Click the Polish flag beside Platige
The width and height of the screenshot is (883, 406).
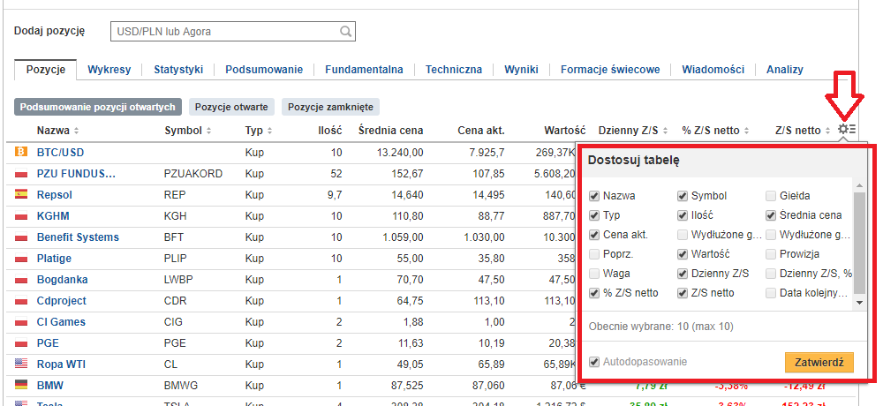tap(21, 259)
